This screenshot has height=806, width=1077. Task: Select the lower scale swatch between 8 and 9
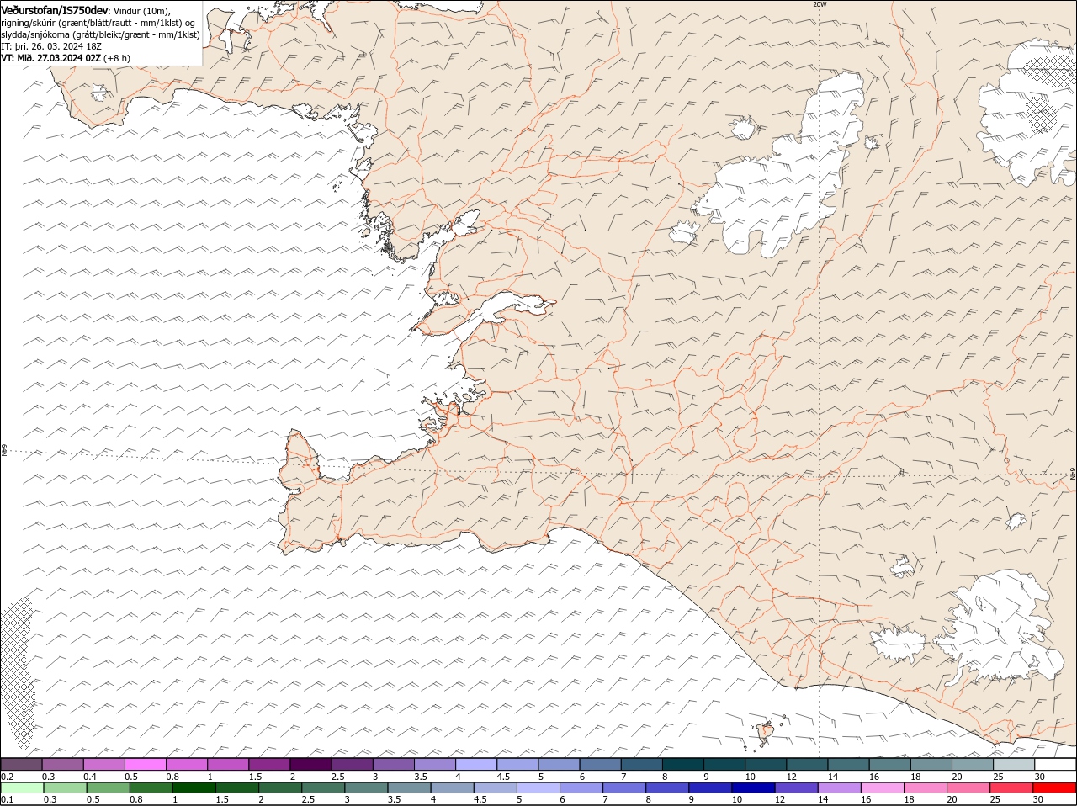[667, 787]
